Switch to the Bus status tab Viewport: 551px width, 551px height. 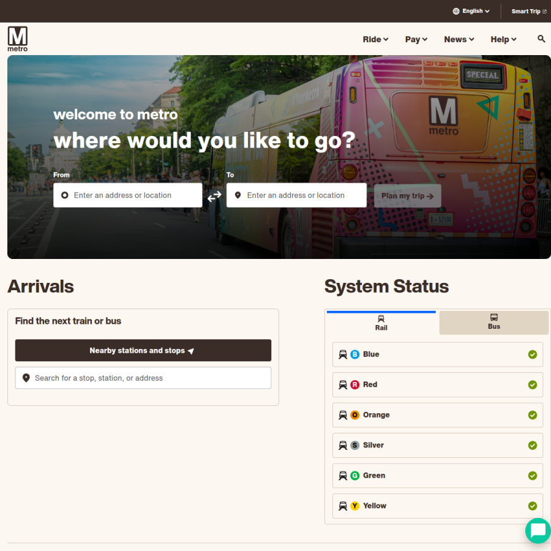pos(493,323)
